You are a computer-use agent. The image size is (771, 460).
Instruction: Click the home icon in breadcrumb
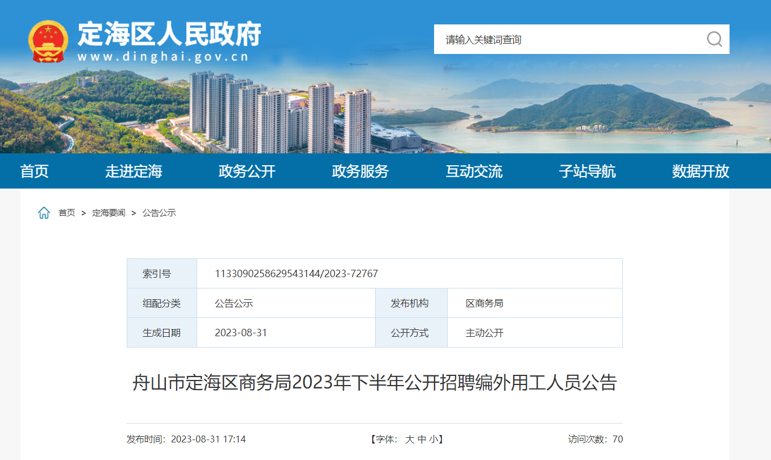[x=44, y=213]
